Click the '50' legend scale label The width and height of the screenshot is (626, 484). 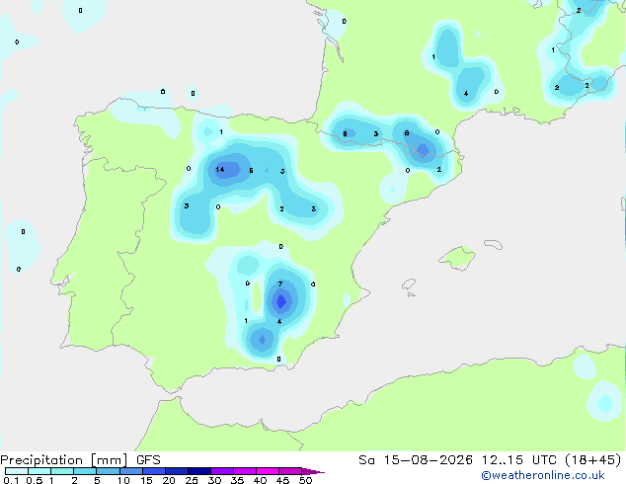click(305, 480)
